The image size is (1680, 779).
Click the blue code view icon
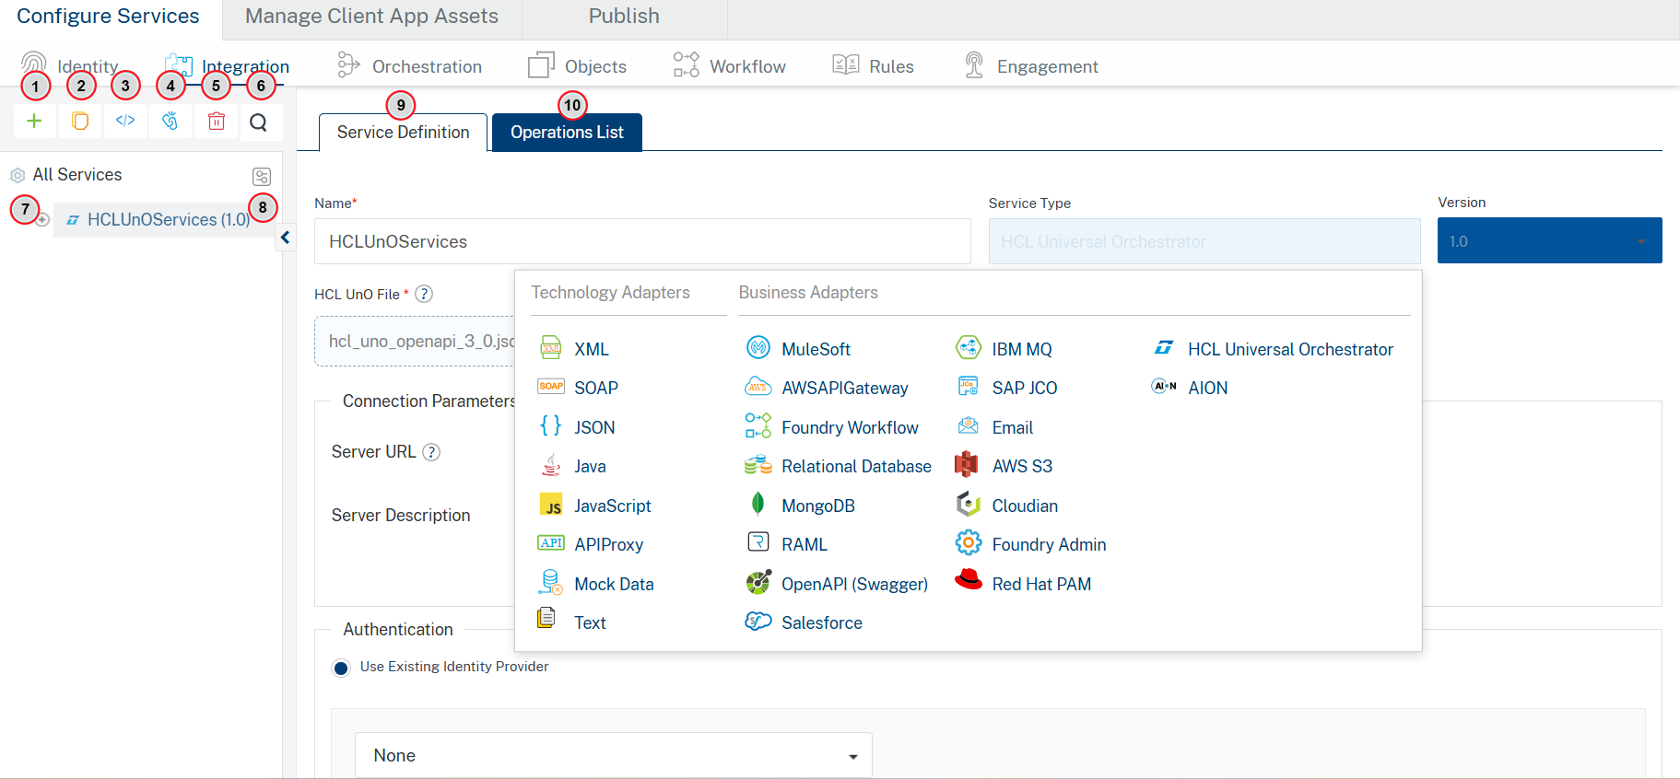[x=125, y=121]
